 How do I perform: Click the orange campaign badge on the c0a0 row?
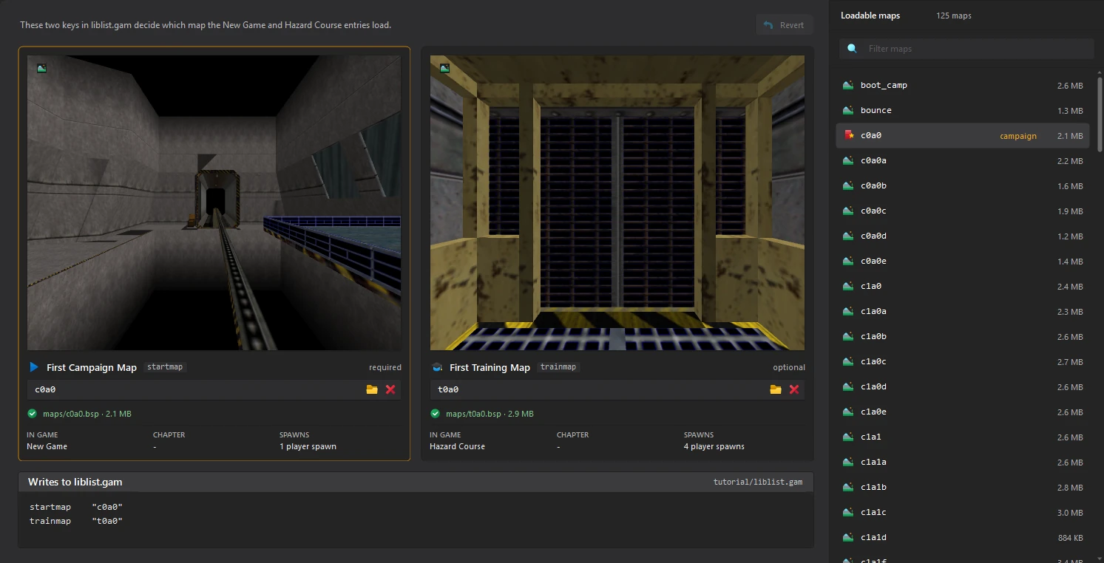[1018, 136]
